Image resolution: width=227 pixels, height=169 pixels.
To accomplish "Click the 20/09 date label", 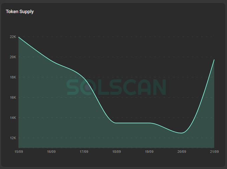I will coord(182,152).
